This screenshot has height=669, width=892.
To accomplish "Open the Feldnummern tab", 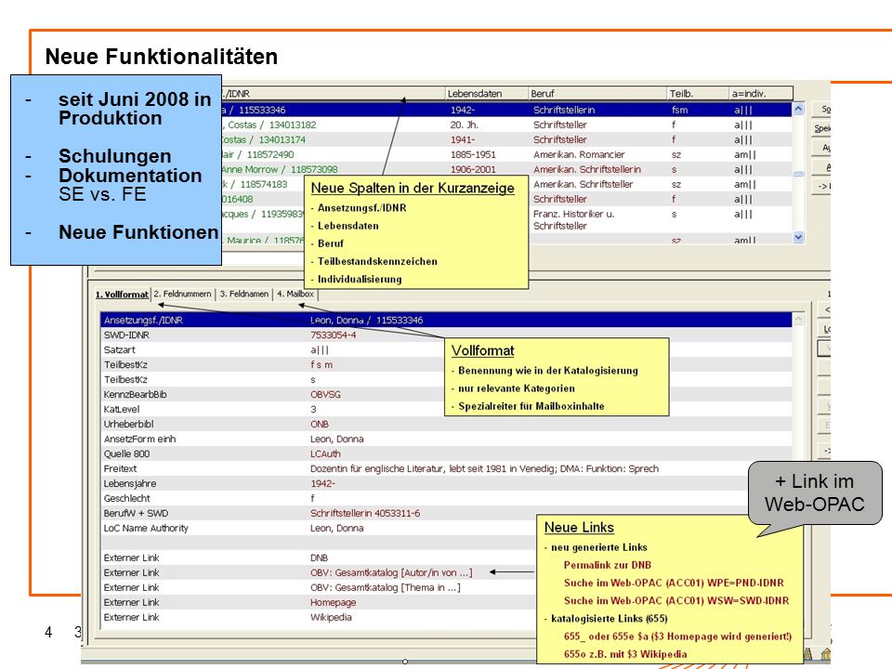I will pos(183,295).
